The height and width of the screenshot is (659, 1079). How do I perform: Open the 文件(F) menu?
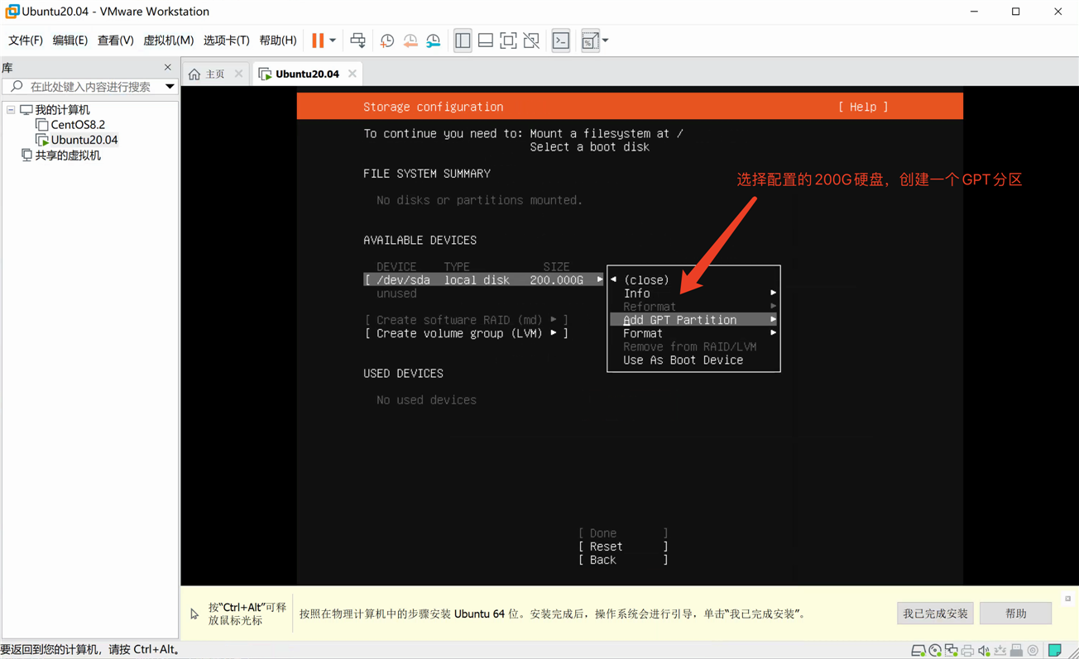tap(25, 41)
